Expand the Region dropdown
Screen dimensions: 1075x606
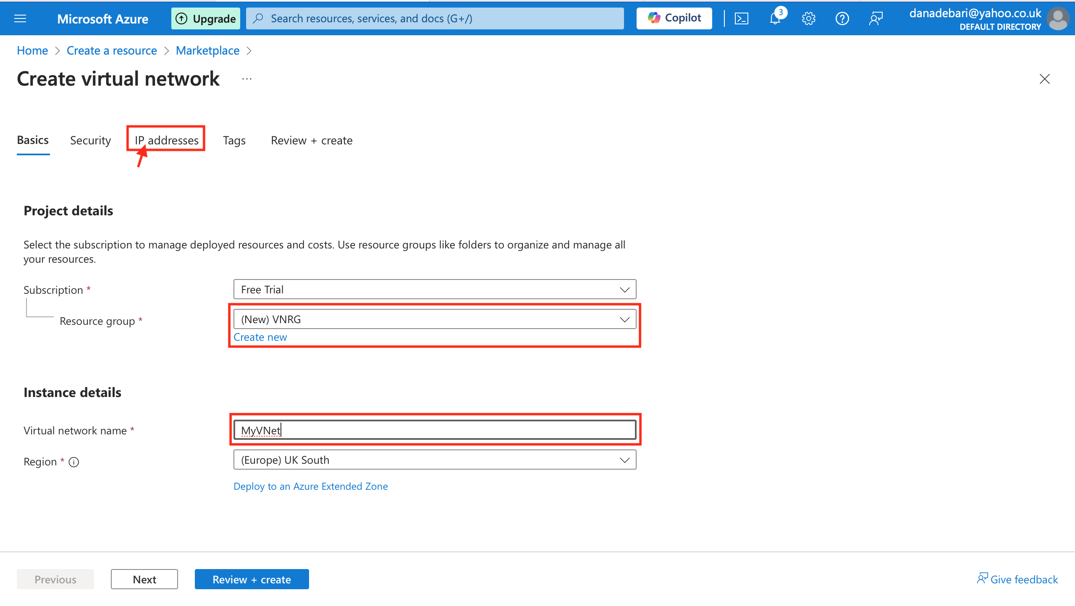[x=435, y=460]
